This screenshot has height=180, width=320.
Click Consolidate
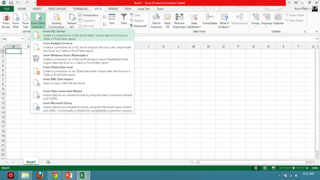coord(210,19)
